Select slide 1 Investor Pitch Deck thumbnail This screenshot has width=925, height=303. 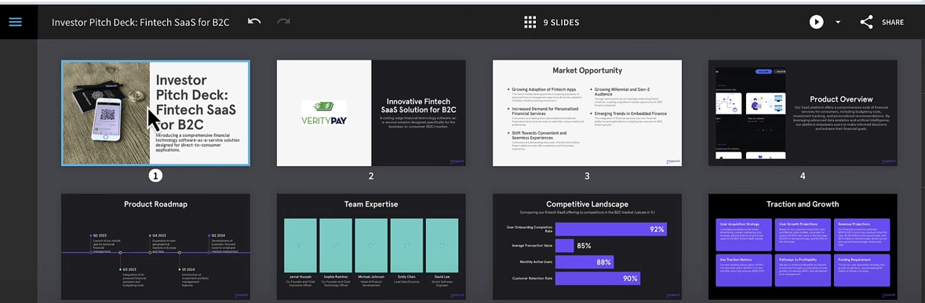click(156, 113)
